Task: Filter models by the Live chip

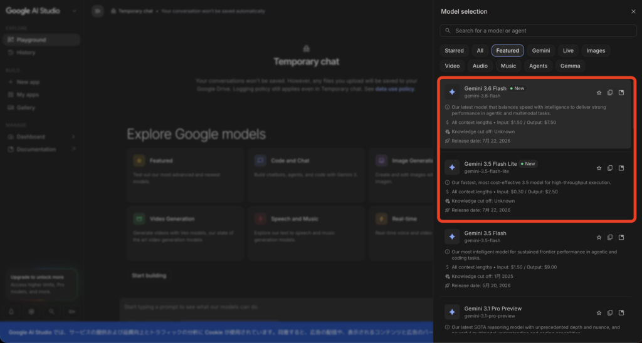Action: [x=568, y=51]
